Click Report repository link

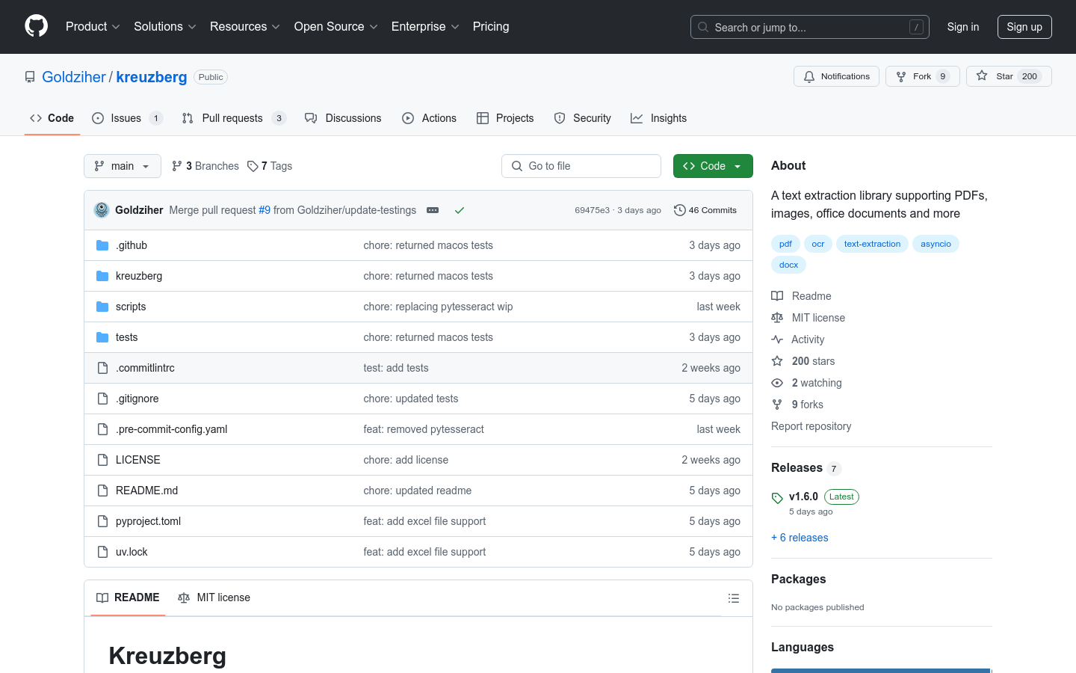[811, 426]
